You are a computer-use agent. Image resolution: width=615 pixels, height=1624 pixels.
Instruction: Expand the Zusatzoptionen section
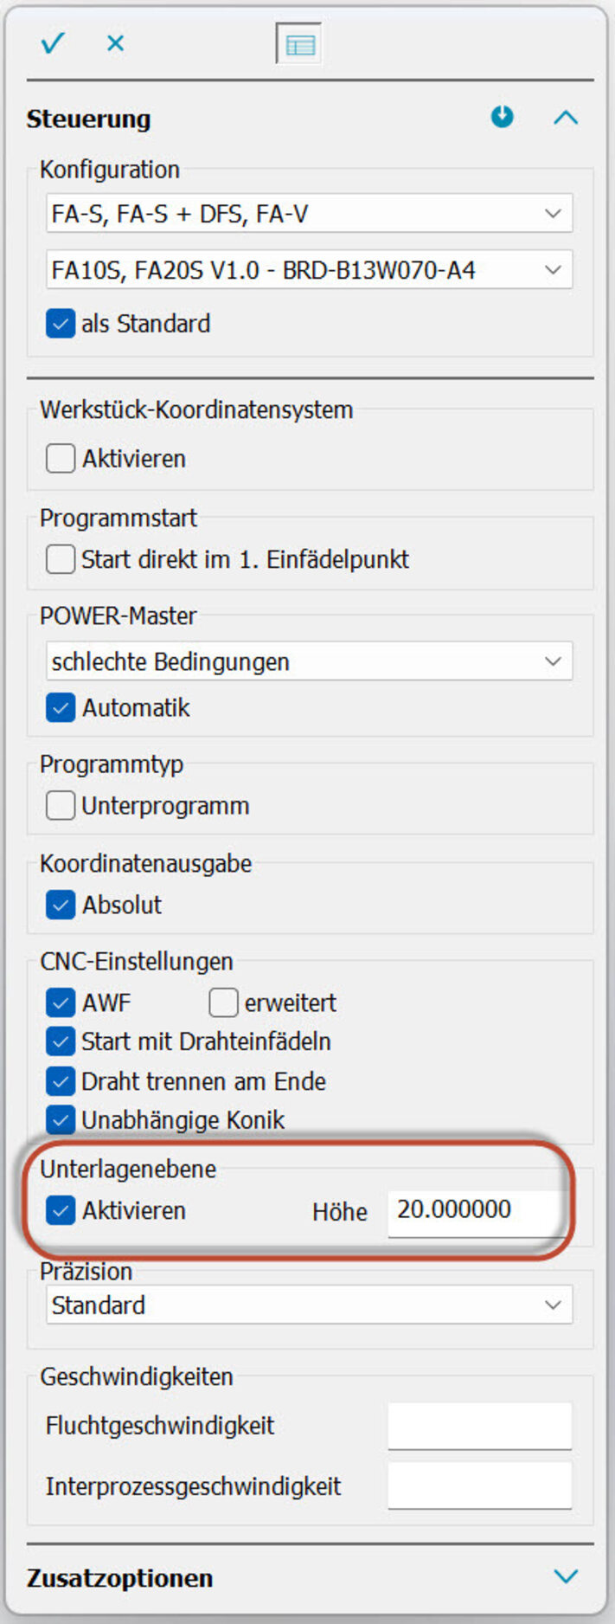coord(566,1576)
